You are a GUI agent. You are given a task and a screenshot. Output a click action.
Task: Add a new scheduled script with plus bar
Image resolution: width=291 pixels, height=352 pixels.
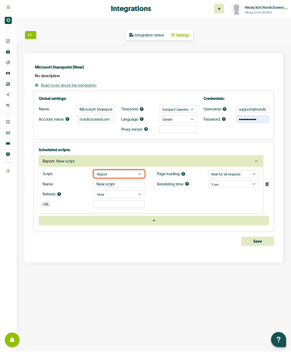(x=154, y=221)
